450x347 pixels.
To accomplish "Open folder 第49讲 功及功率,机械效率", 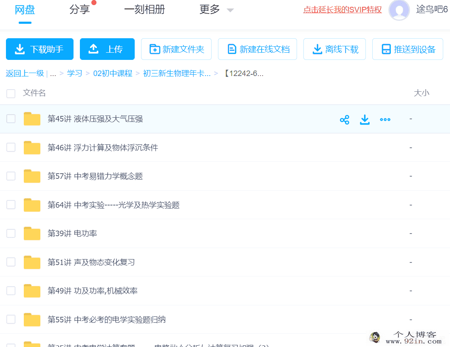I will [x=92, y=291].
